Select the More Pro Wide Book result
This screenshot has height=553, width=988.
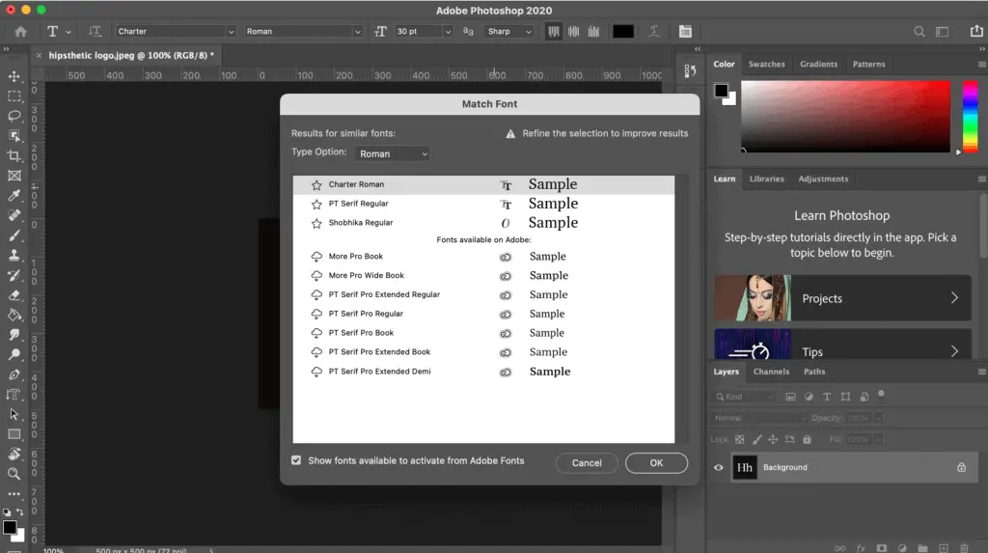tap(483, 276)
